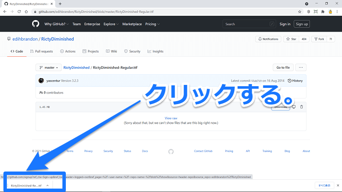Star the RictyDiminished repository
Screen dimensions: 342x192
[292, 39]
